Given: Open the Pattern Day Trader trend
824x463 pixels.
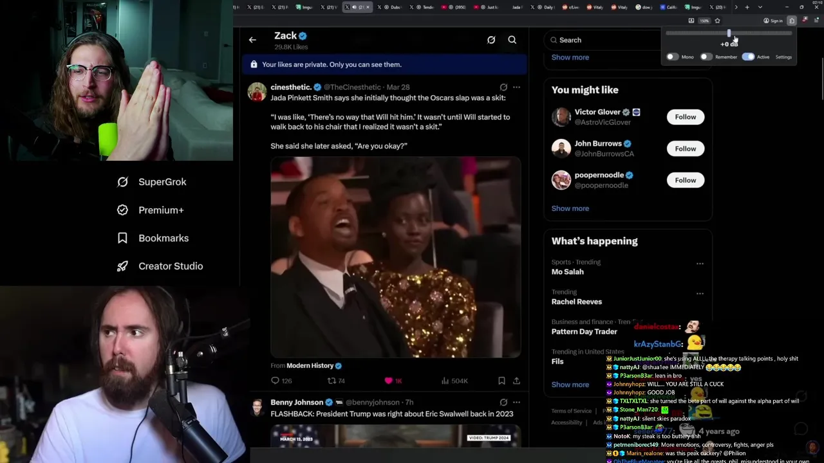Looking at the screenshot, I should (584, 331).
